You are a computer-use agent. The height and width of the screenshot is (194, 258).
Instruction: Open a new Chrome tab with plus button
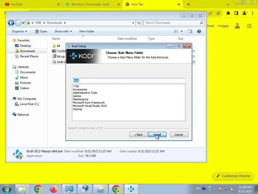point(188,4)
